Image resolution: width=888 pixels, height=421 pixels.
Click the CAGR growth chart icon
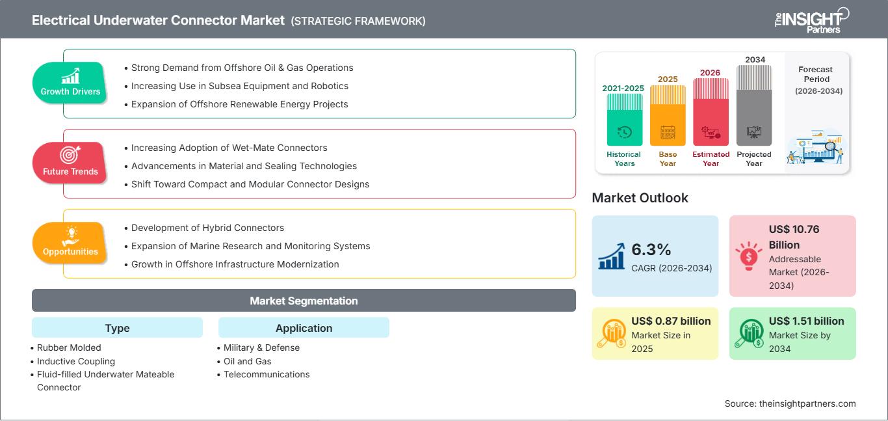pyautogui.click(x=612, y=256)
